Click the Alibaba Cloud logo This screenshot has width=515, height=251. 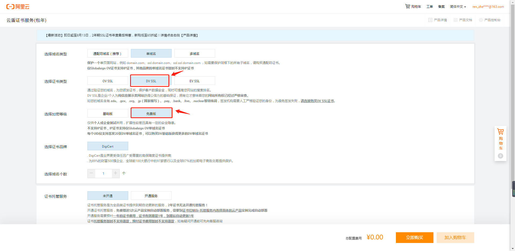(x=18, y=7)
